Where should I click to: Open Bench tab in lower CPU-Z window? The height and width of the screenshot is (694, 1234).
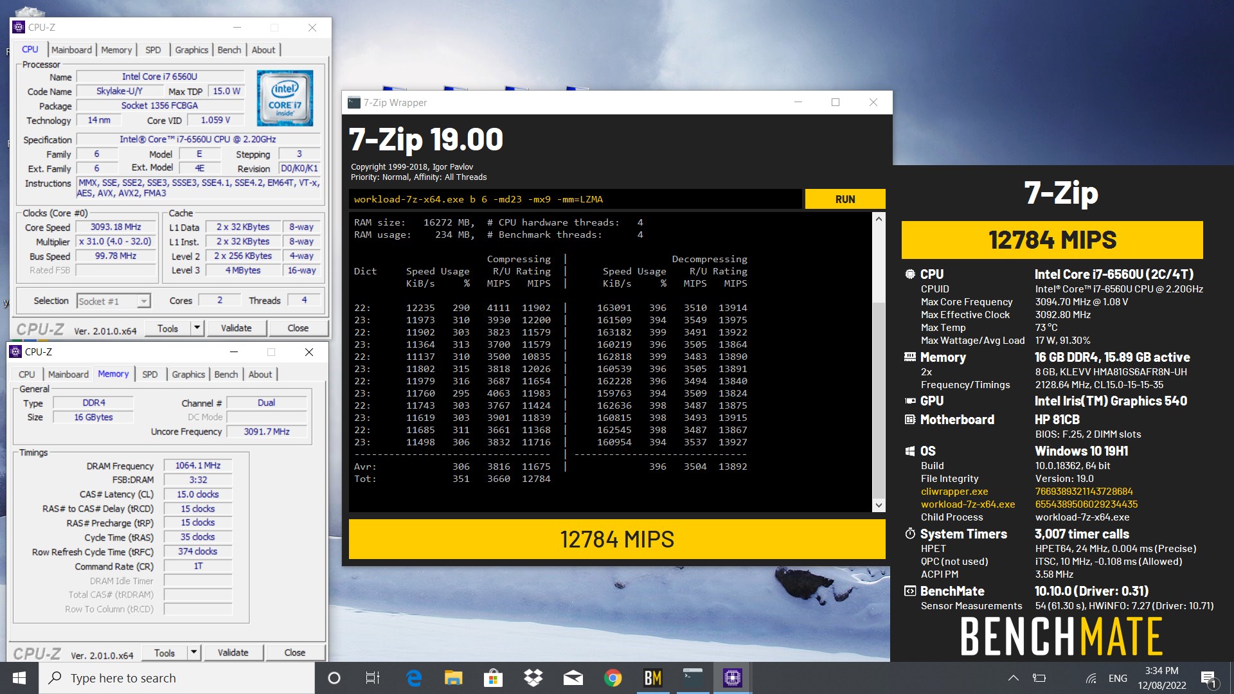(226, 374)
